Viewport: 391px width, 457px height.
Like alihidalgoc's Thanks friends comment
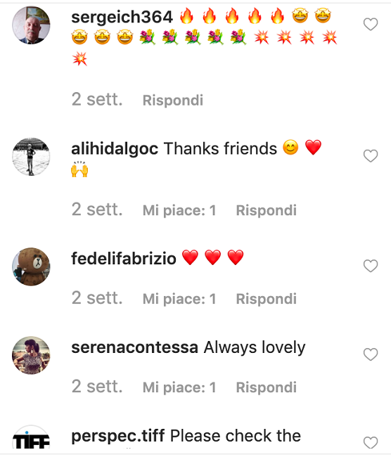(x=371, y=156)
